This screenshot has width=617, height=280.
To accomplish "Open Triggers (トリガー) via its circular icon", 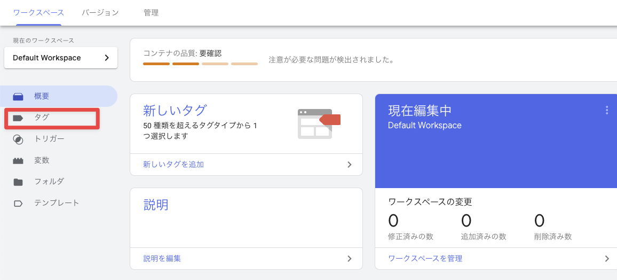I will (x=18, y=139).
